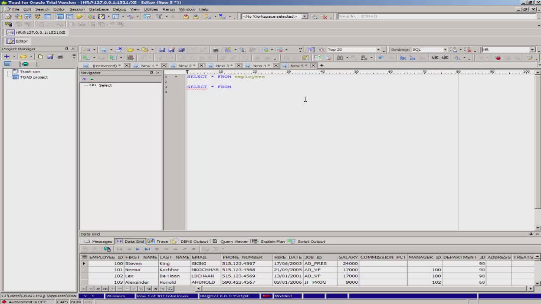Click the Save file icon in editor toolbar
Screen dimensions: 541x304
162,49
